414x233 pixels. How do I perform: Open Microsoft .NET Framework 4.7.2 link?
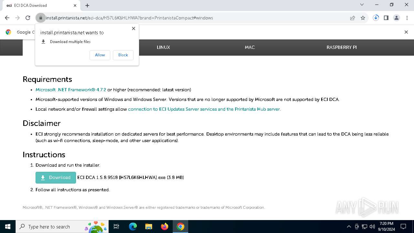[x=71, y=90]
